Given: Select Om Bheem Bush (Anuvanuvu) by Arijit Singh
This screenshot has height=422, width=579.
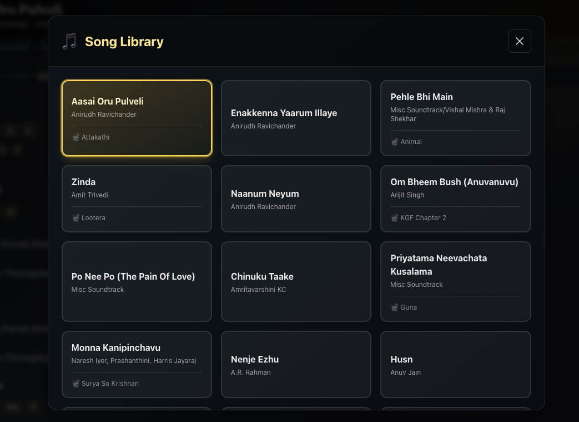Looking at the screenshot, I should click(455, 198).
